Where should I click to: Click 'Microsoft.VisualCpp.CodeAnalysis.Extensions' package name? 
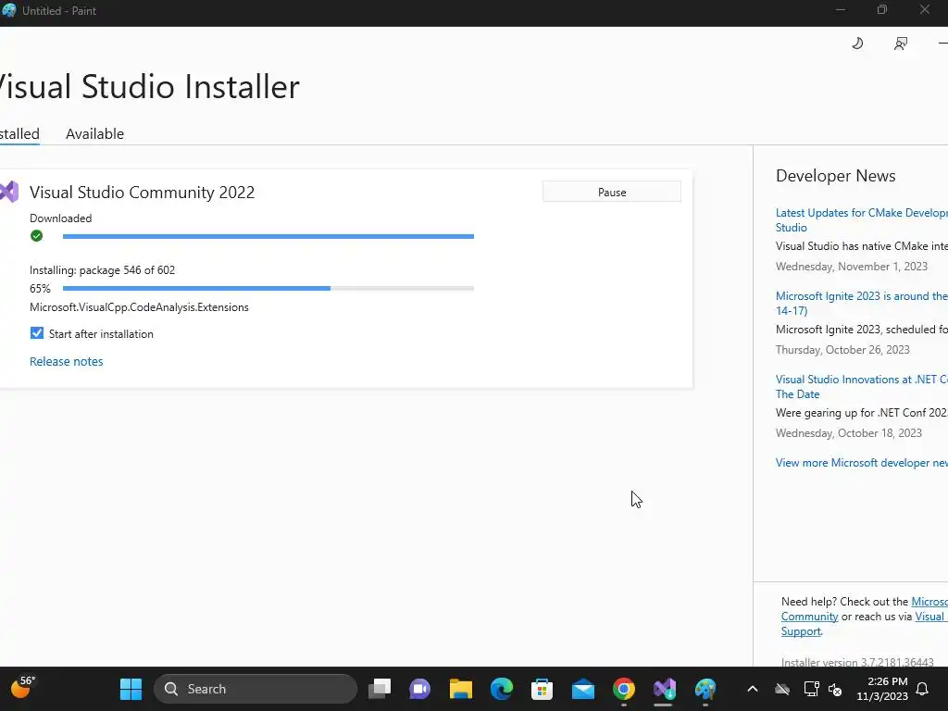[139, 307]
